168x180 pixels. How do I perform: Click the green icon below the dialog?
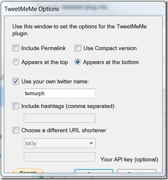pyautogui.click(x=42, y=178)
